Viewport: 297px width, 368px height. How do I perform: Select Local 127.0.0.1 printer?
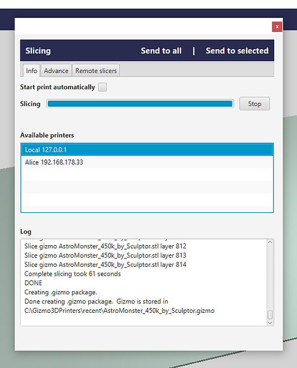point(147,150)
